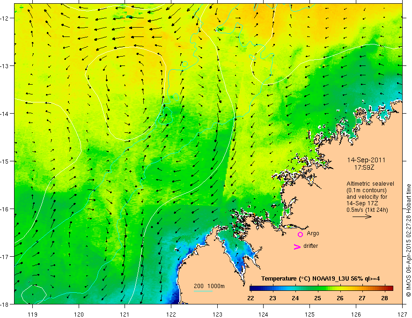Click longitude axis label "126"

pos(356,314)
